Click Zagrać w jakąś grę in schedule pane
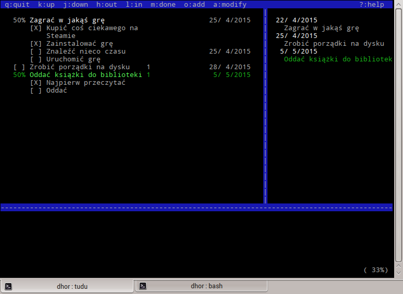This screenshot has height=294, width=403. point(322,28)
